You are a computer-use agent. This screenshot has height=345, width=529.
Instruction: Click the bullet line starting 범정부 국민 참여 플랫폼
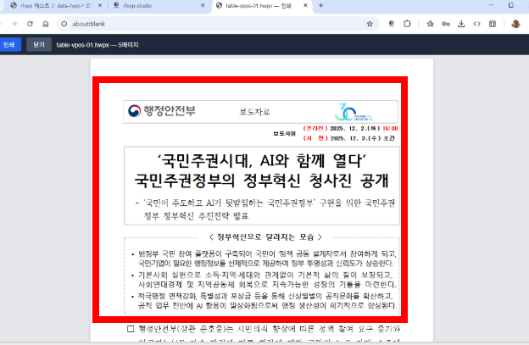pyautogui.click(x=264, y=253)
